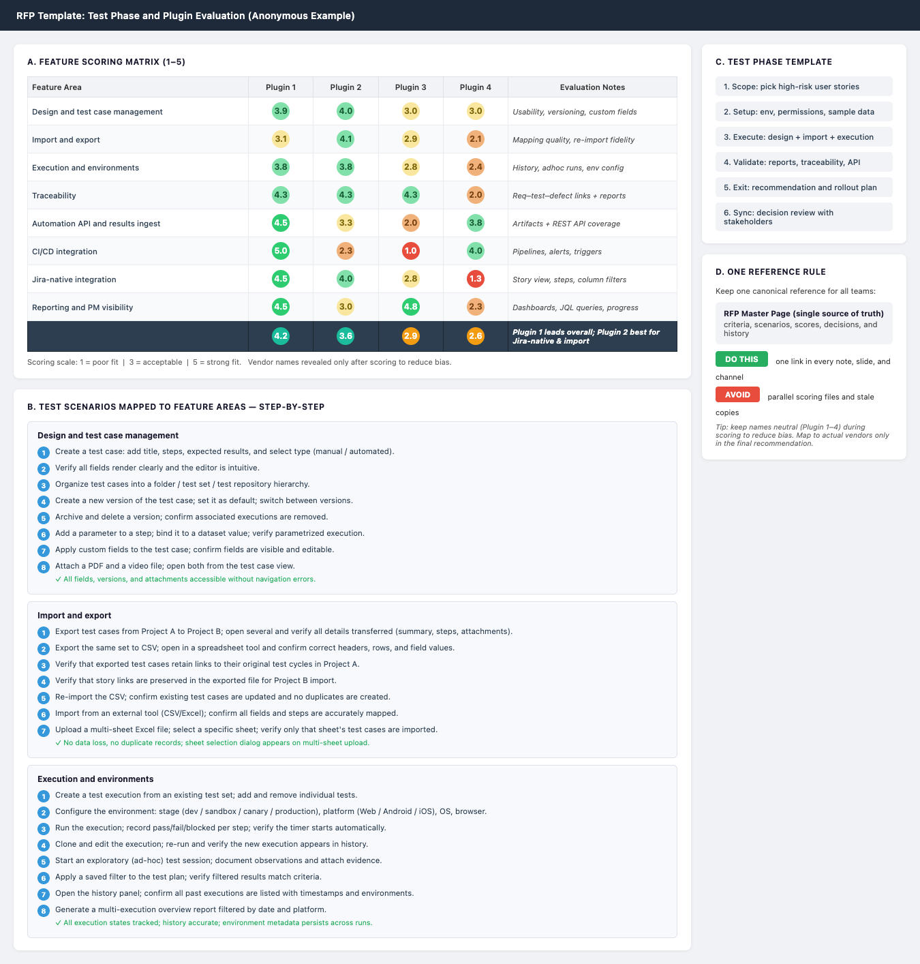Click note 'Usability, versioning, custom fields'
920x964 pixels.
click(574, 112)
